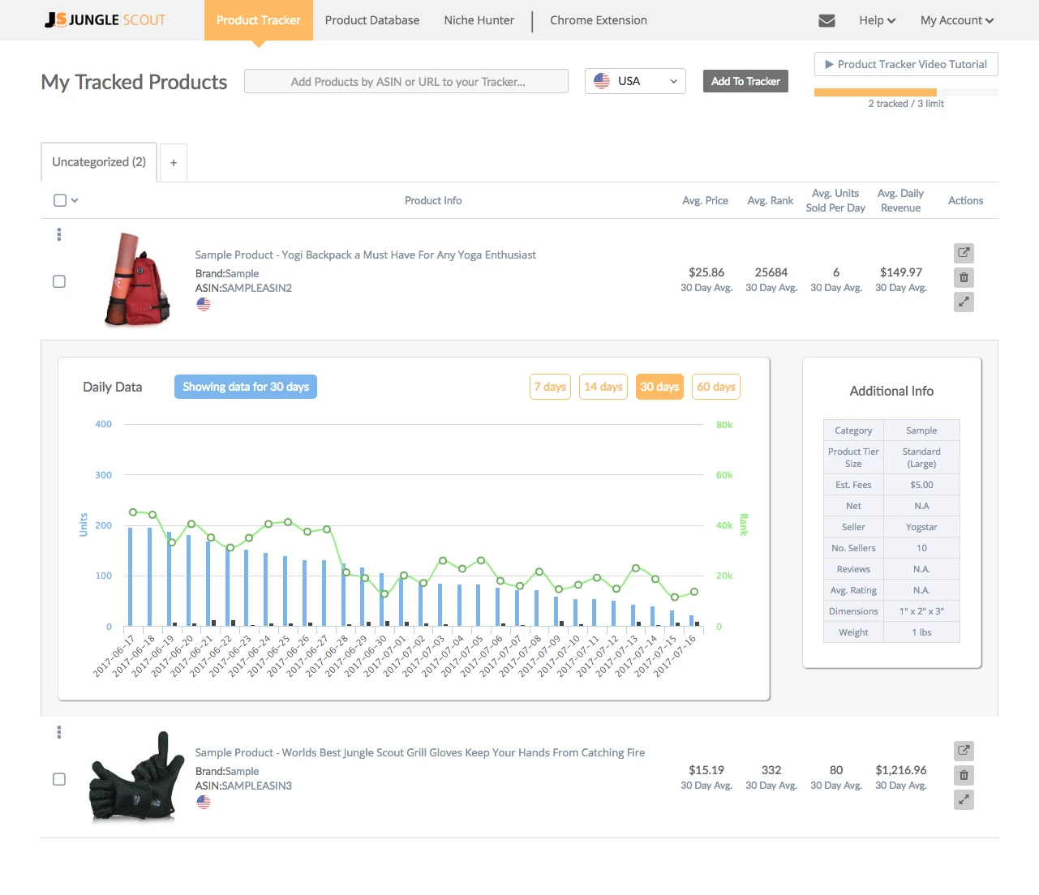Collapse the Yogi Backpack chart view
The image size is (1039, 895).
[x=964, y=302]
